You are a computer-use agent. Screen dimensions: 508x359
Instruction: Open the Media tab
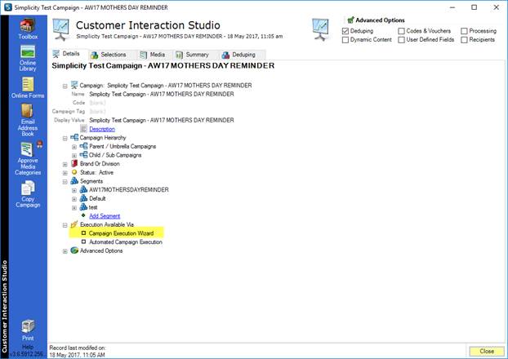tap(153, 55)
